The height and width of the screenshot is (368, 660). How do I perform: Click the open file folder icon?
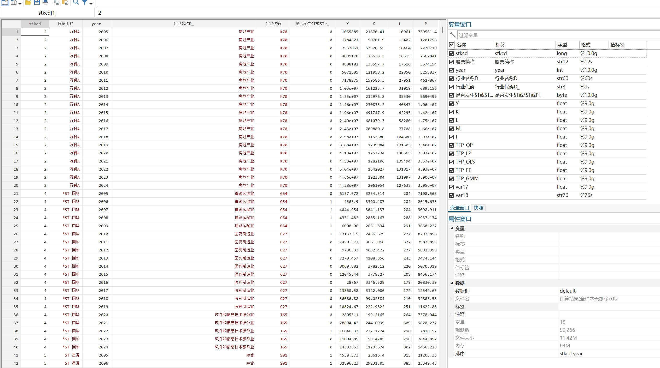(28, 3)
